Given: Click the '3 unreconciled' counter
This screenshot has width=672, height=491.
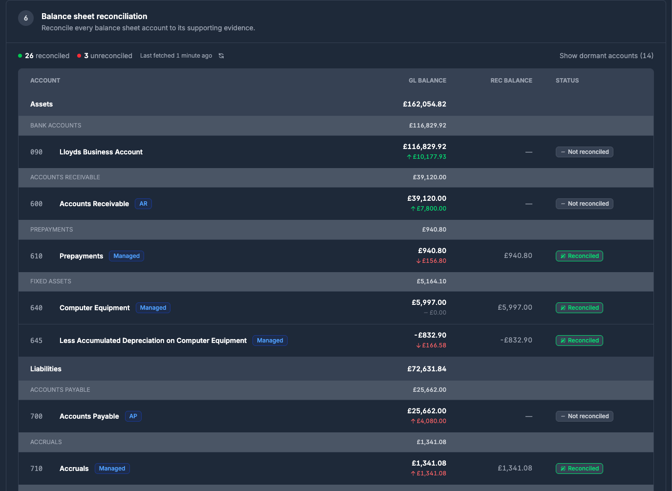Looking at the screenshot, I should coord(105,56).
